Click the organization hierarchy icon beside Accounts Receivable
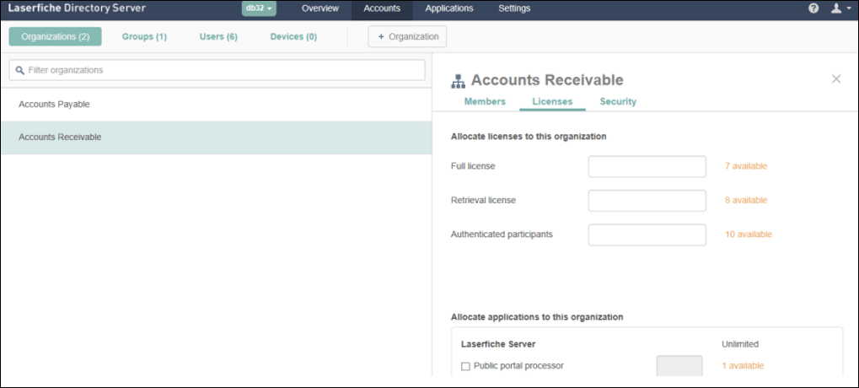 click(458, 81)
